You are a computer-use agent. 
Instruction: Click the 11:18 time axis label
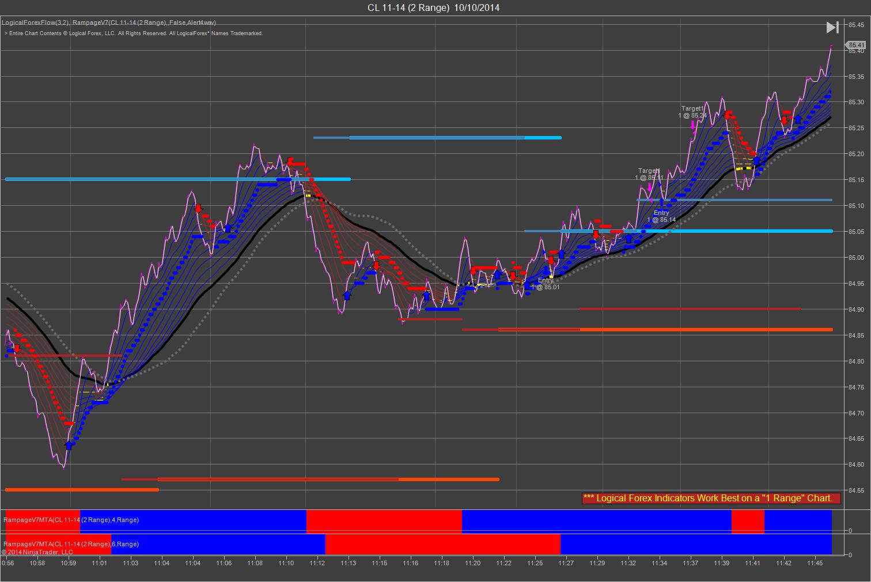[442, 563]
